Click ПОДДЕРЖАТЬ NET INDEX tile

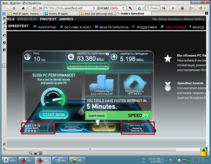tap(135, 85)
